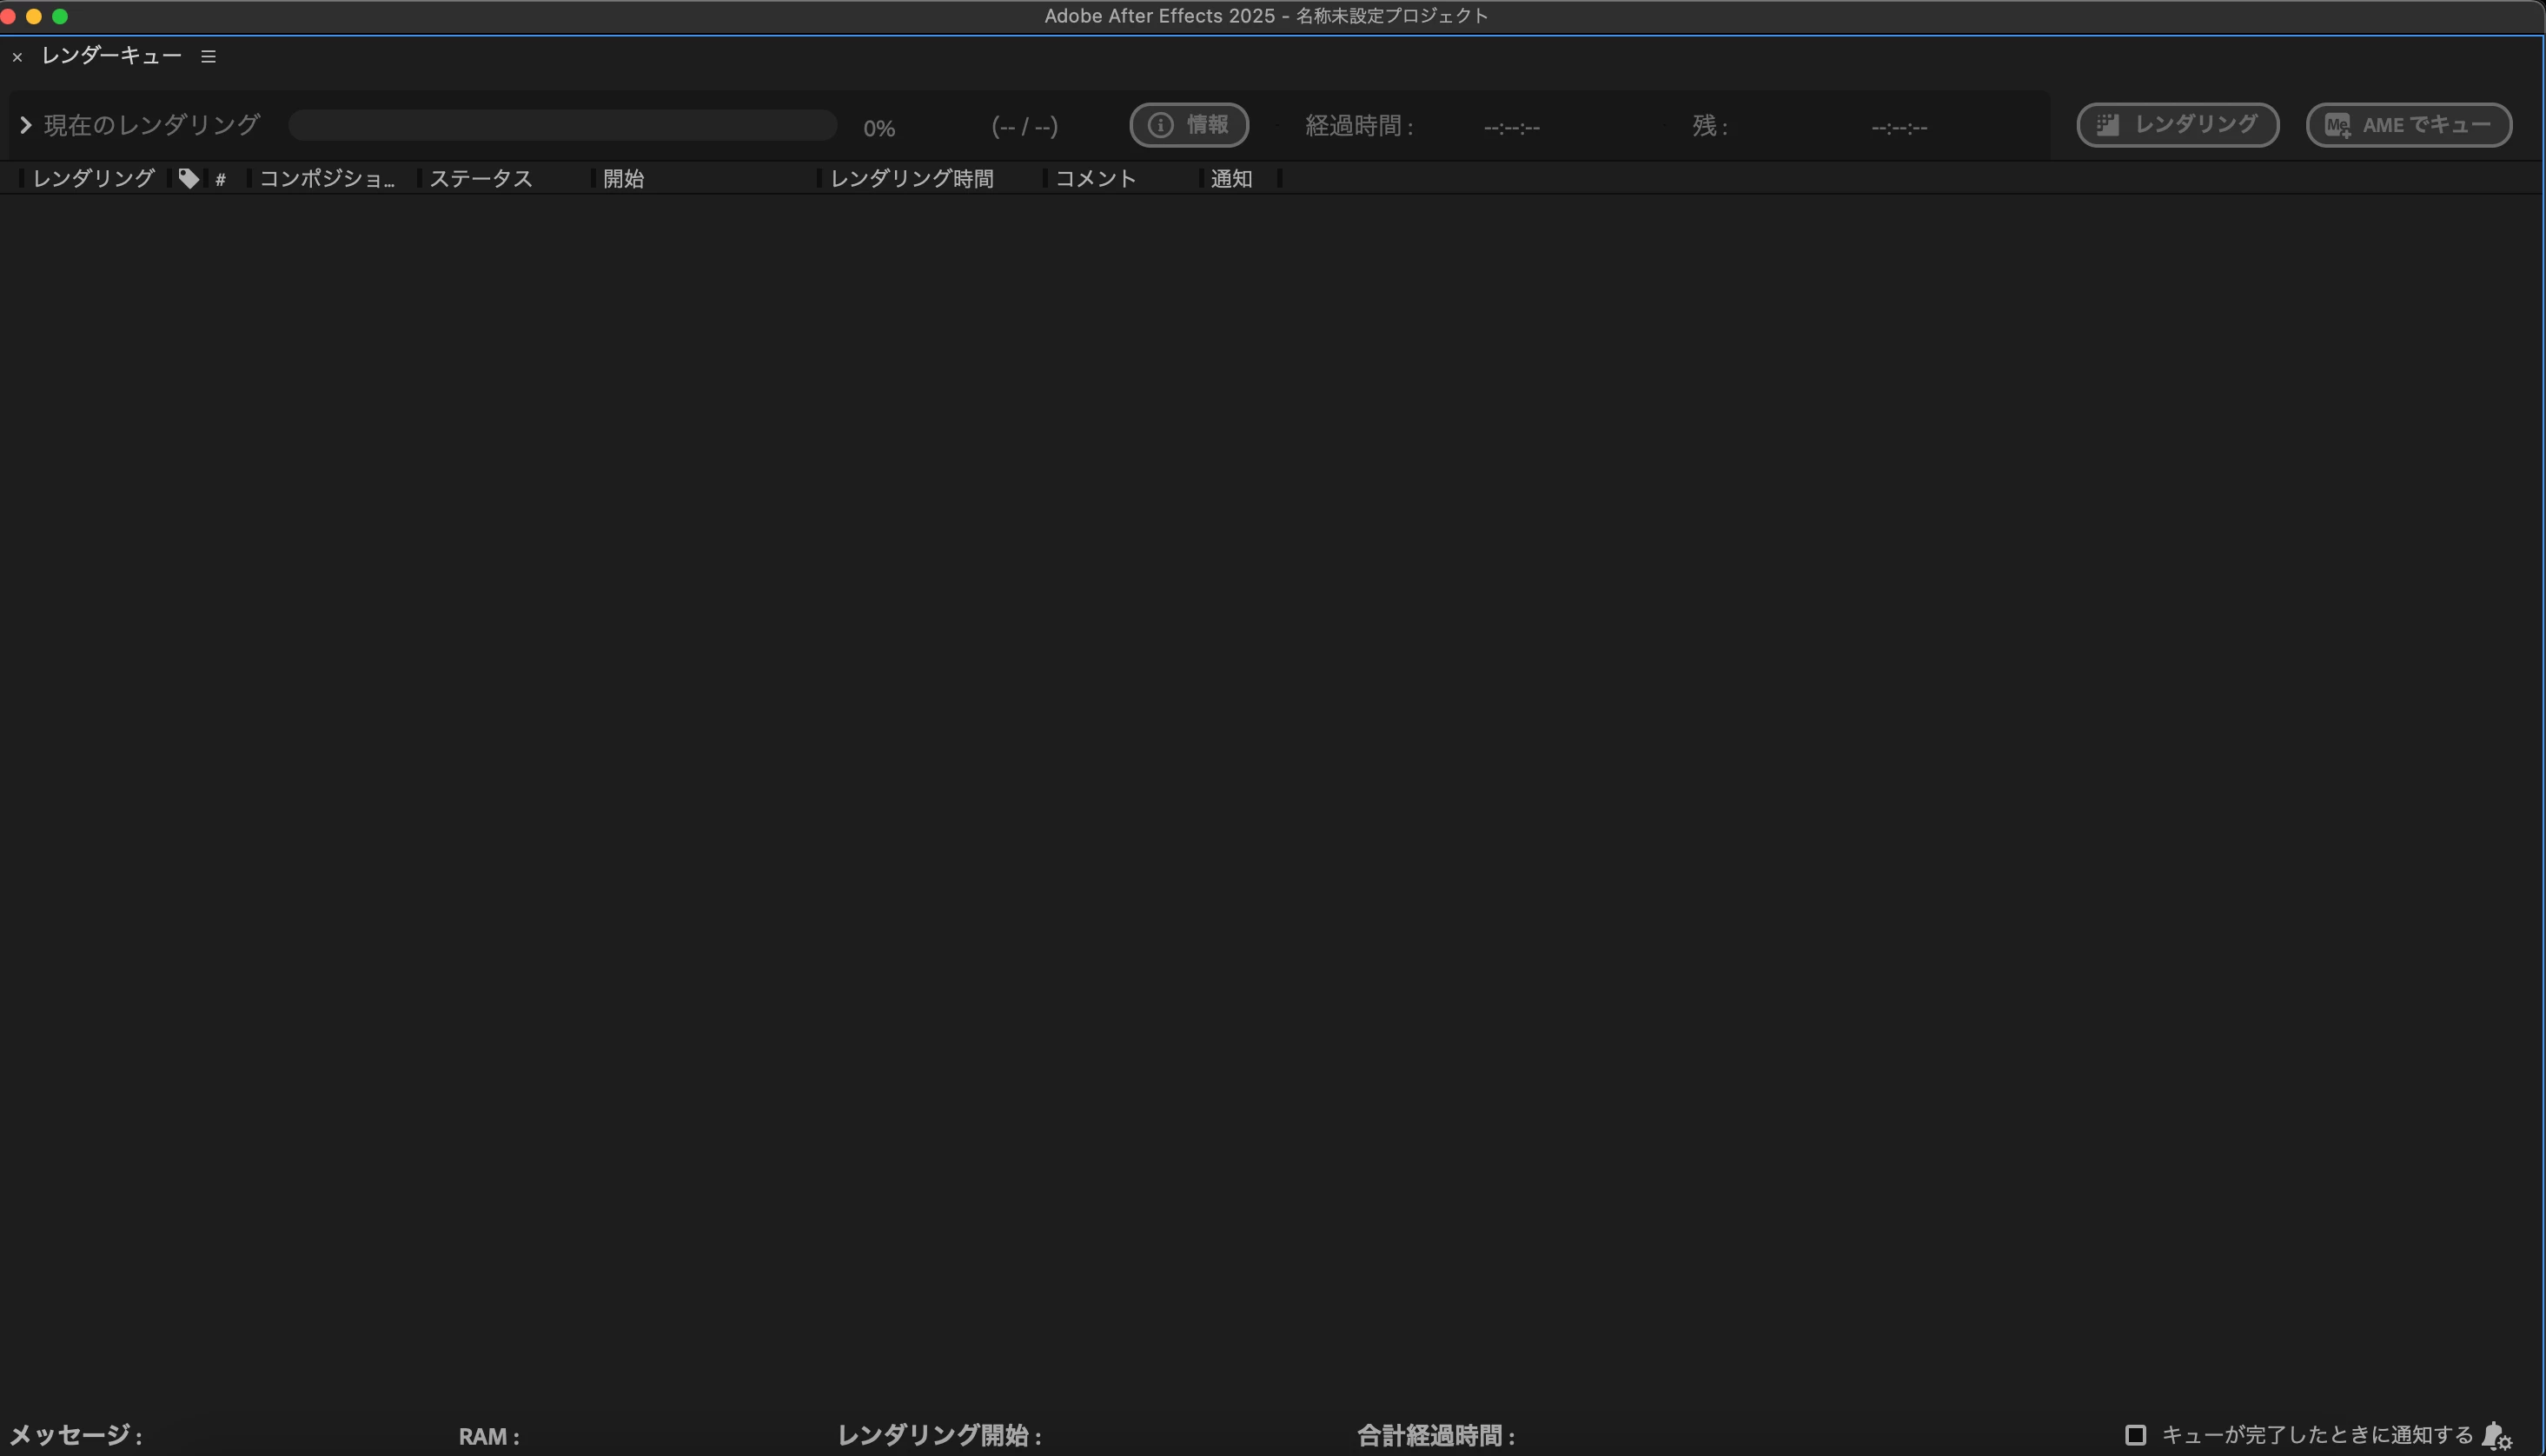Viewport: 2546px width, 1456px height.
Task: Click the コメント column header
Action: tap(1095, 179)
